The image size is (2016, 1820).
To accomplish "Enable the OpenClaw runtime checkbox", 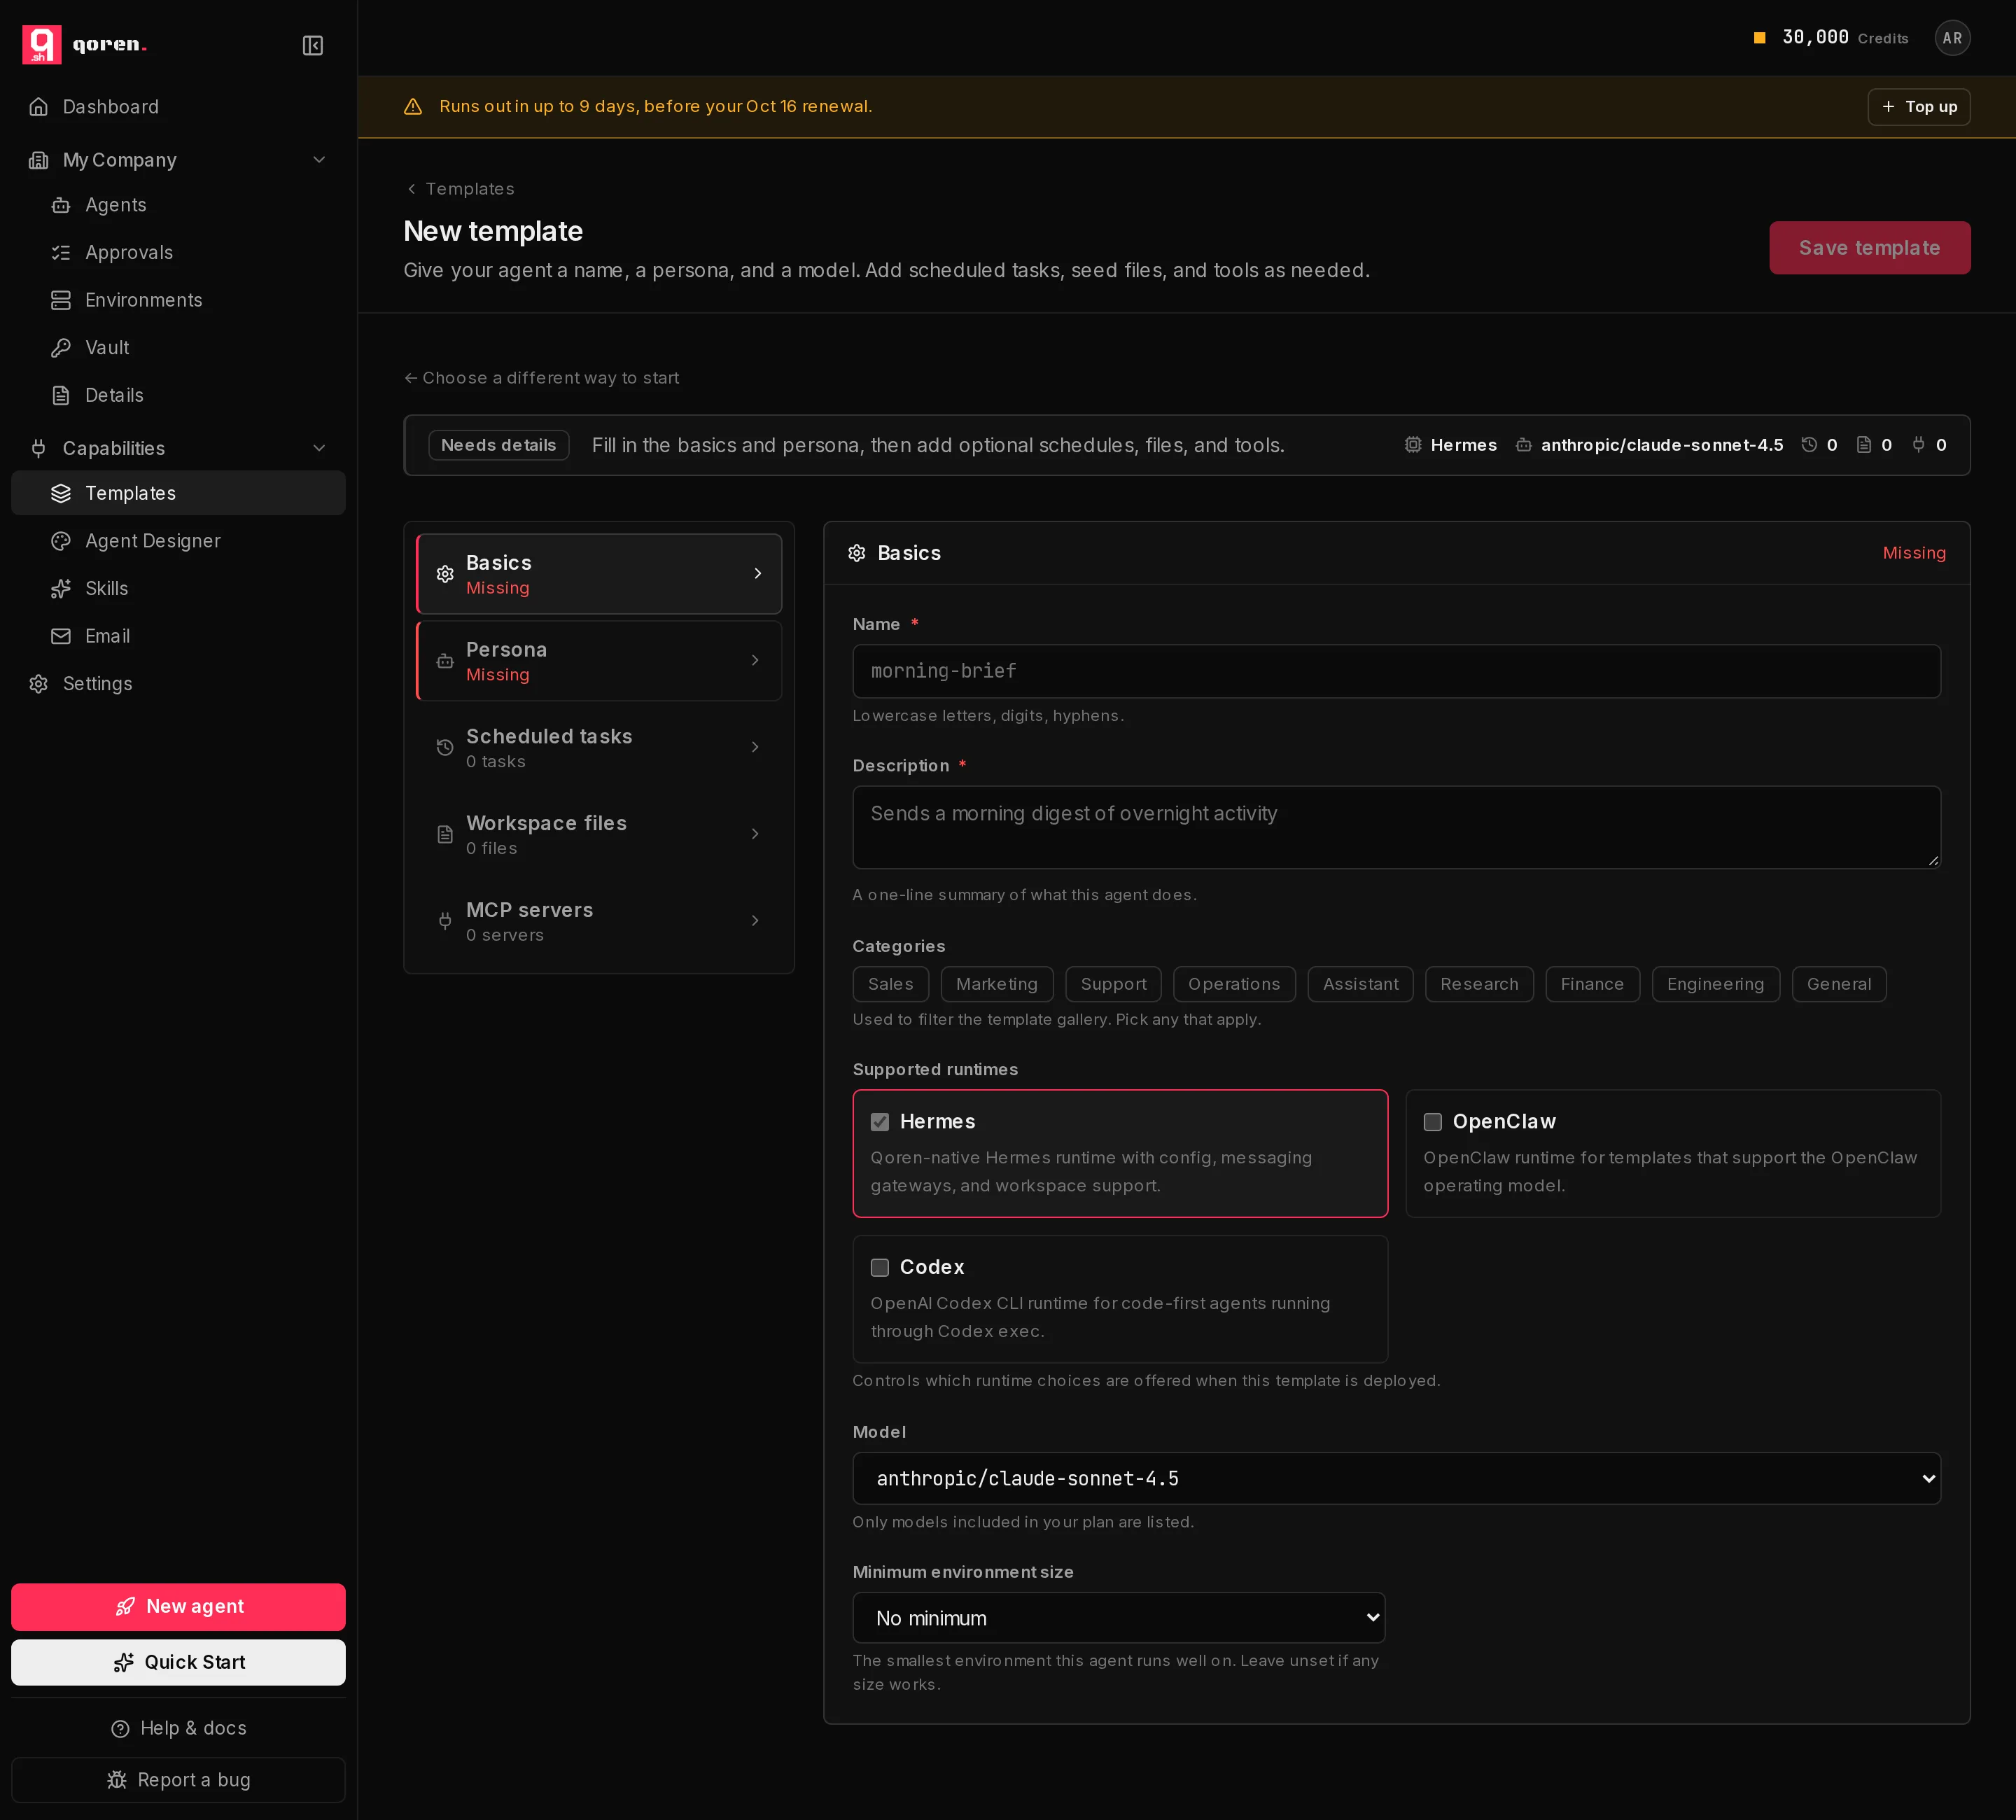I will [x=1433, y=1122].
